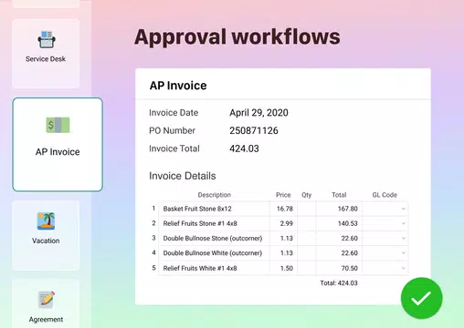Click the 'Double Bullnose White (outcorner)' description

click(x=213, y=253)
